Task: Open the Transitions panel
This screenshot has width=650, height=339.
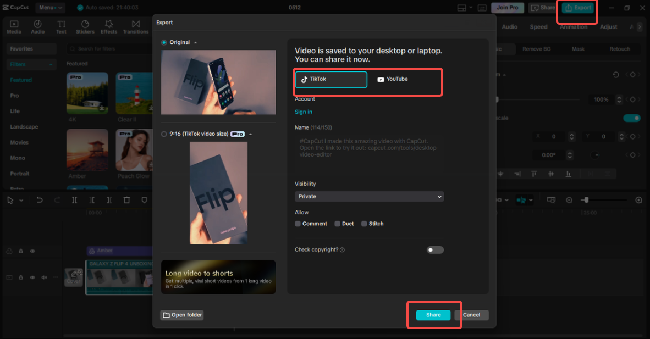Action: [136, 27]
